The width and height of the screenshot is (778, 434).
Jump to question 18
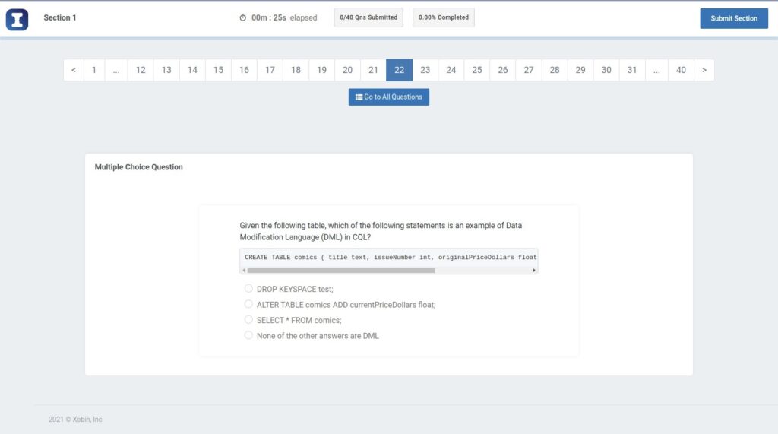pyautogui.click(x=296, y=70)
